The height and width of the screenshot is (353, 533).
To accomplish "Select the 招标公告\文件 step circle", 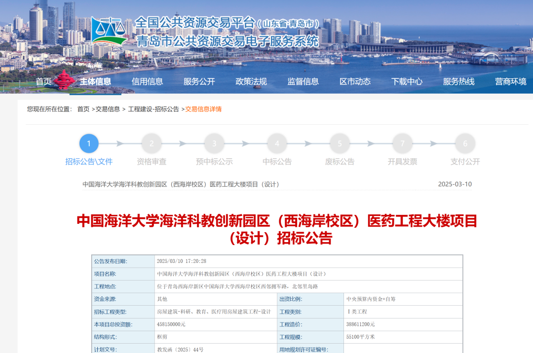I will click(x=89, y=143).
